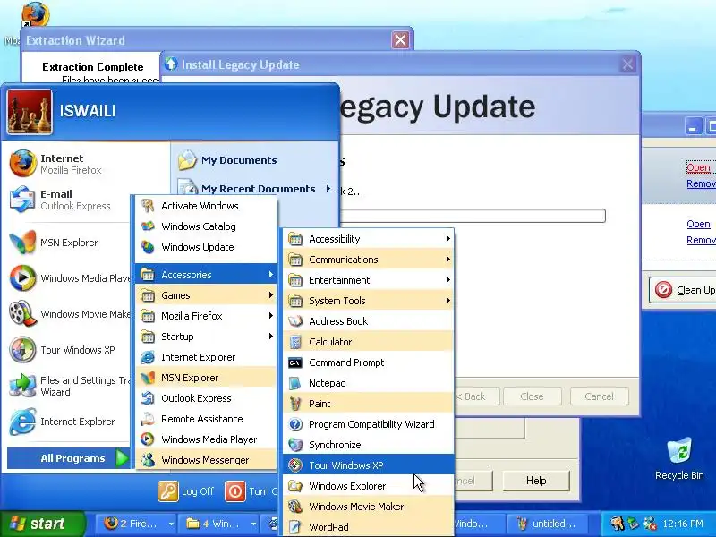Click Close in Install Legacy Update window
This screenshot has width=716, height=537.
click(532, 396)
